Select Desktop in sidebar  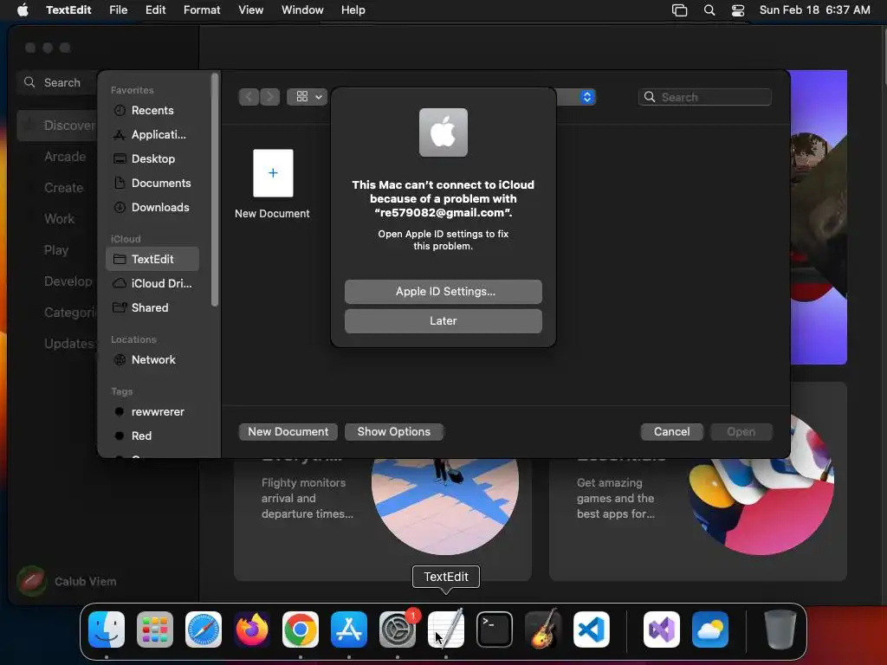pyautogui.click(x=152, y=159)
